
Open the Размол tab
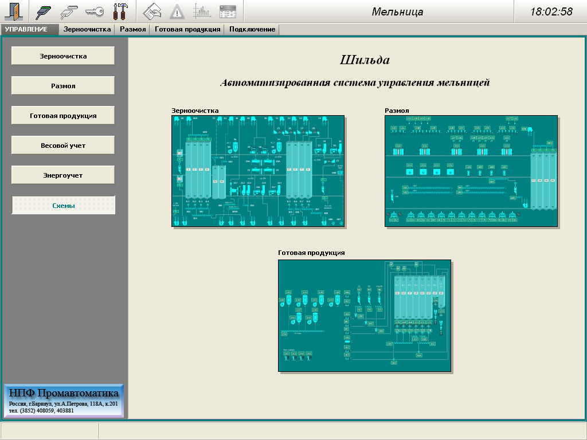click(133, 29)
